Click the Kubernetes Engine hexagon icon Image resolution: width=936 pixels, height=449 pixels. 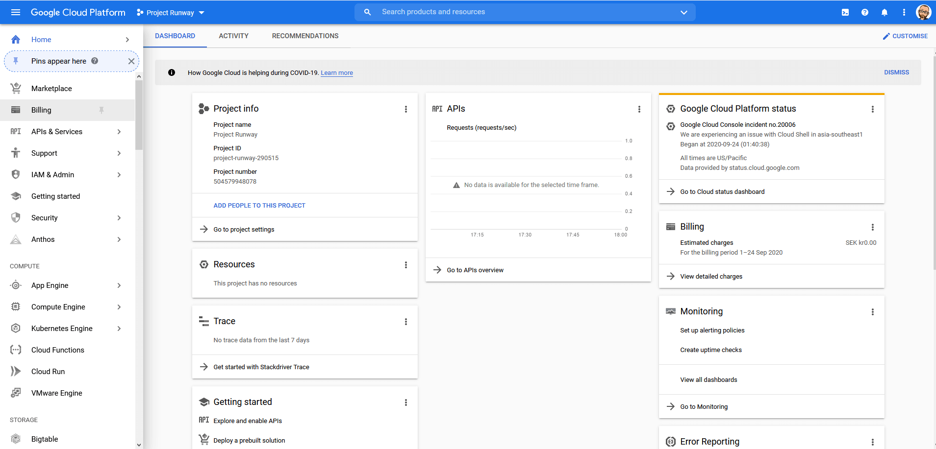point(16,329)
